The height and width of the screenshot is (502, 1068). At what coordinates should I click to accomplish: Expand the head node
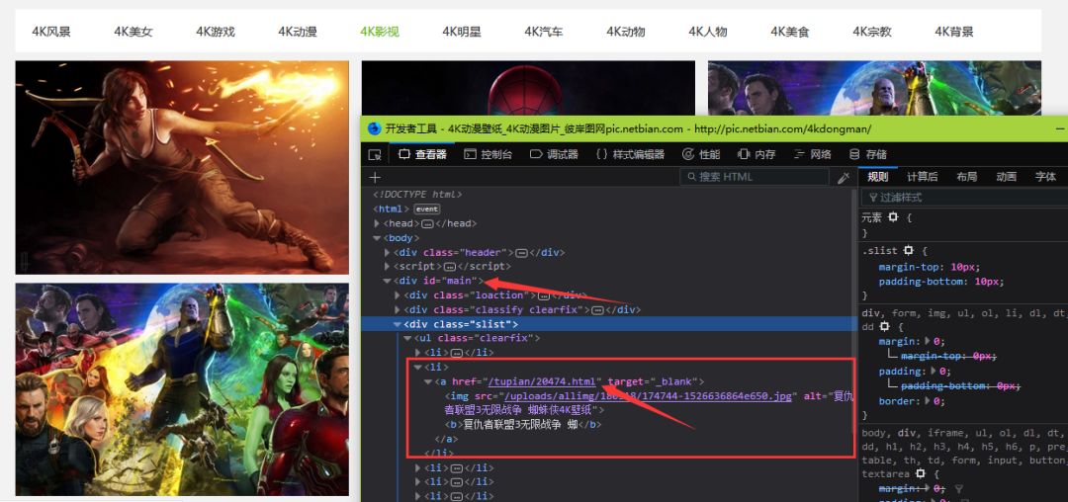pos(377,223)
